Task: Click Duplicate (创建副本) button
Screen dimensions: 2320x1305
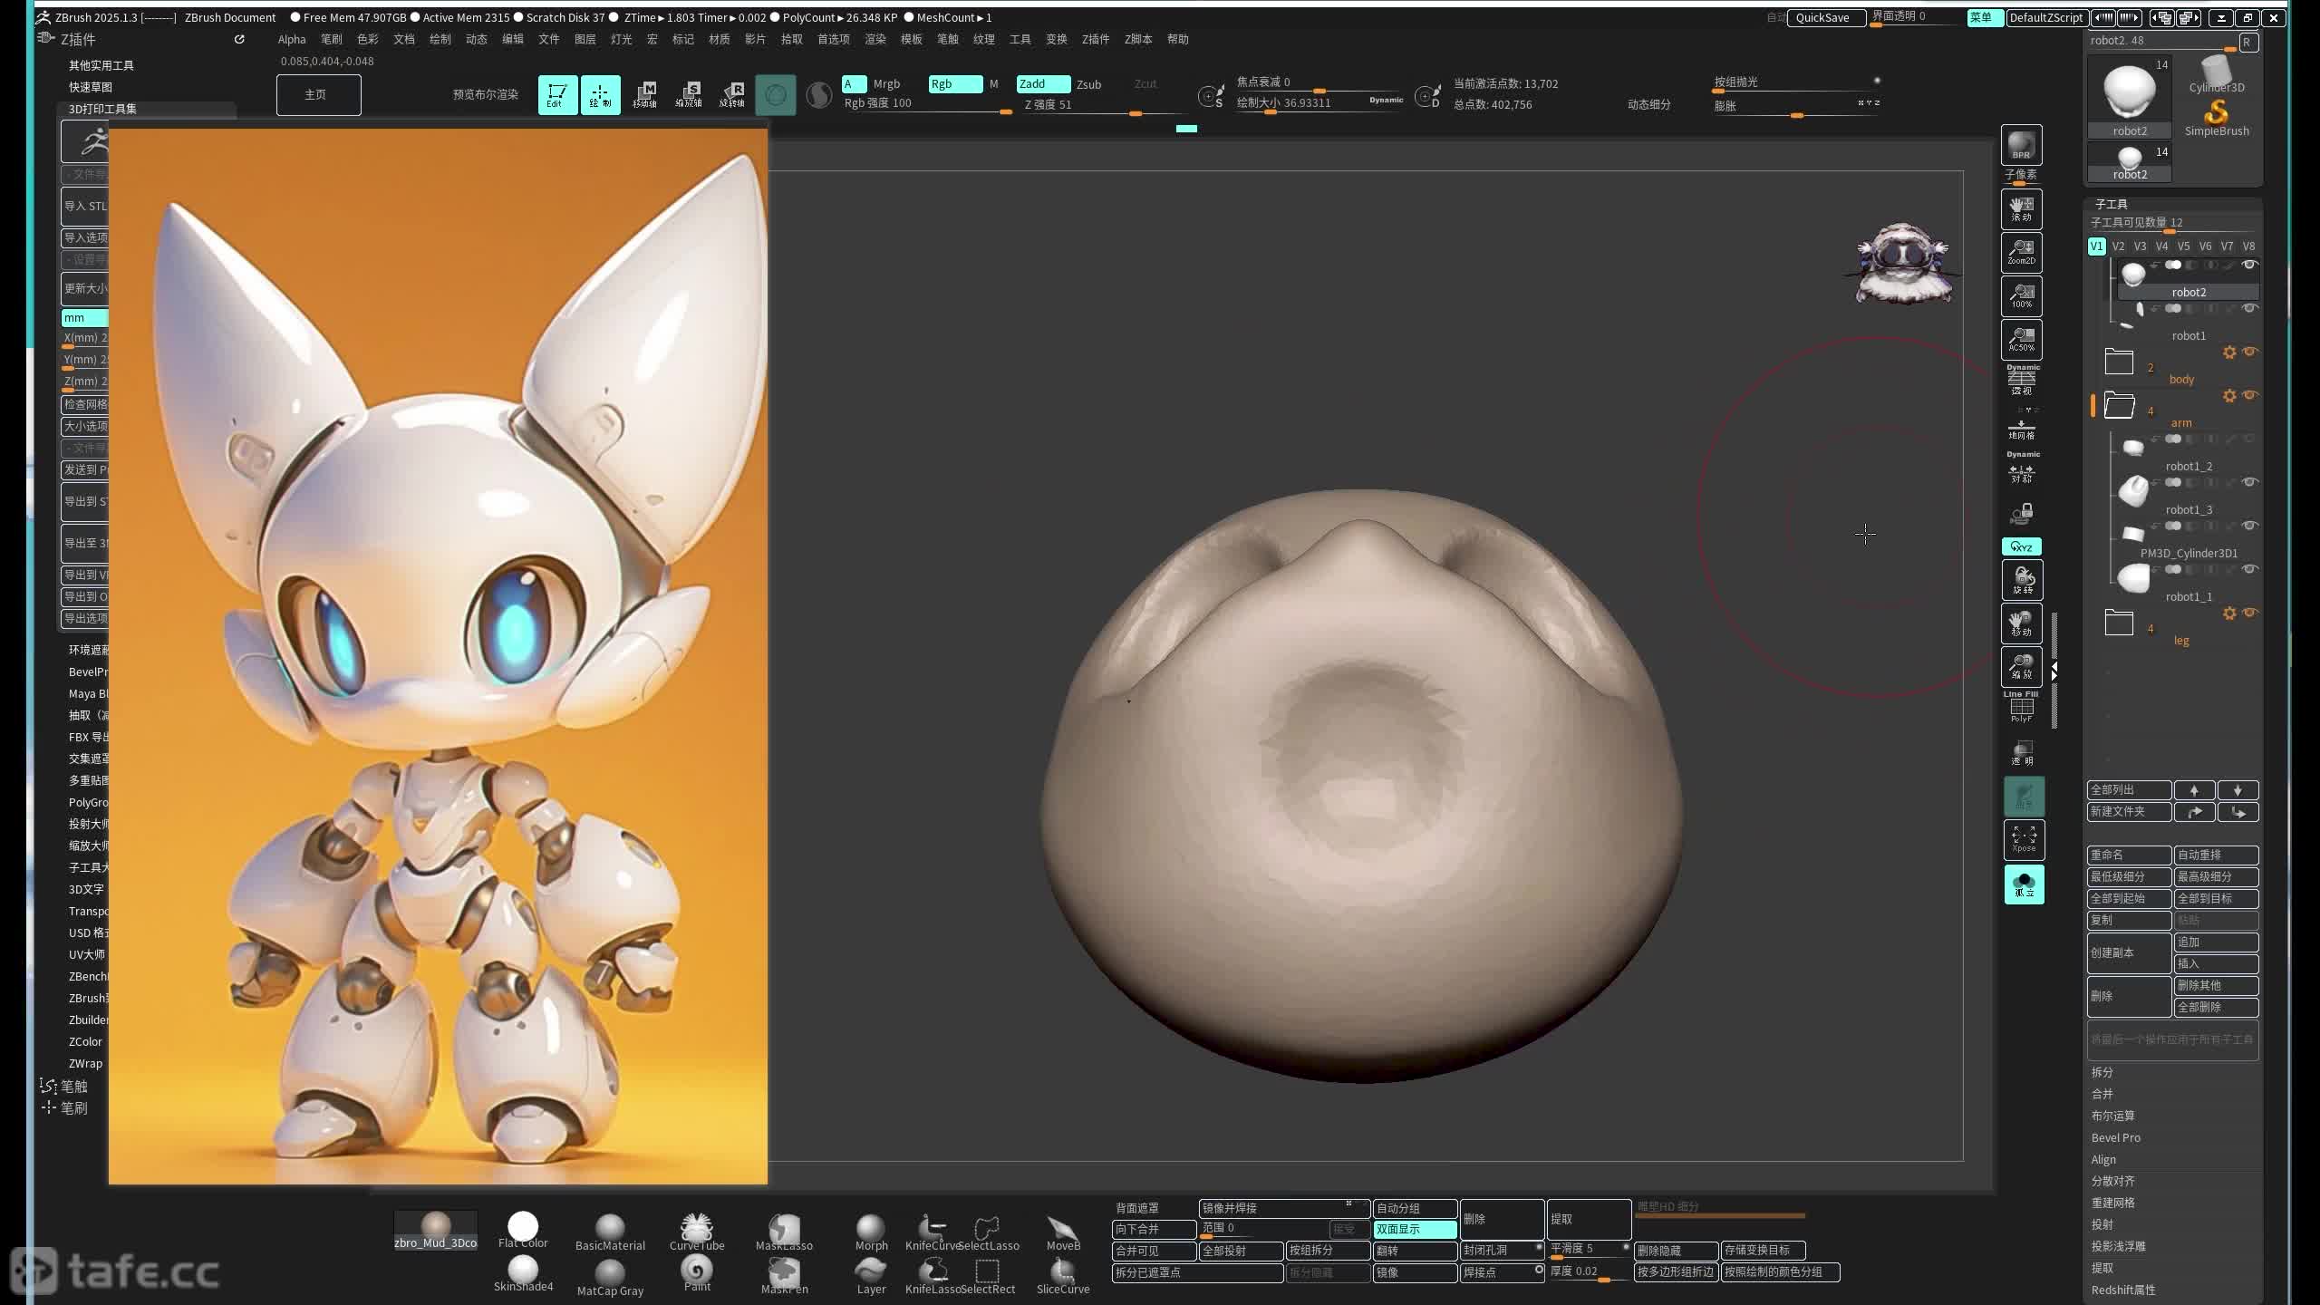Action: pyautogui.click(x=2128, y=952)
